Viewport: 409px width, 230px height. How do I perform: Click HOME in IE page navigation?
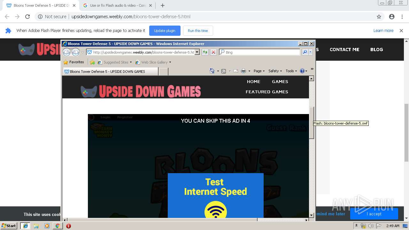pyautogui.click(x=254, y=82)
